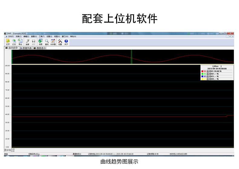Click the 查找 (Find) magnifier icon
Viewport: 239px width, 169px height.
(x=47, y=41)
